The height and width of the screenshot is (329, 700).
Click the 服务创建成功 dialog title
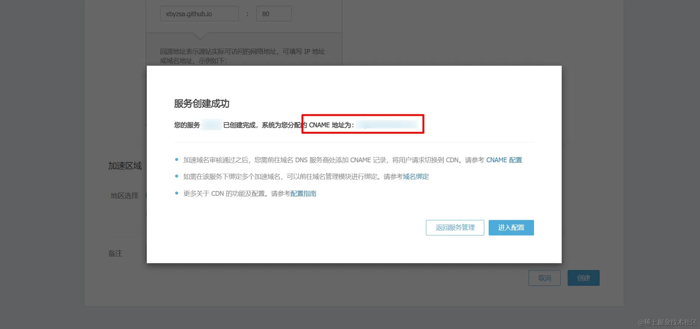click(x=202, y=104)
